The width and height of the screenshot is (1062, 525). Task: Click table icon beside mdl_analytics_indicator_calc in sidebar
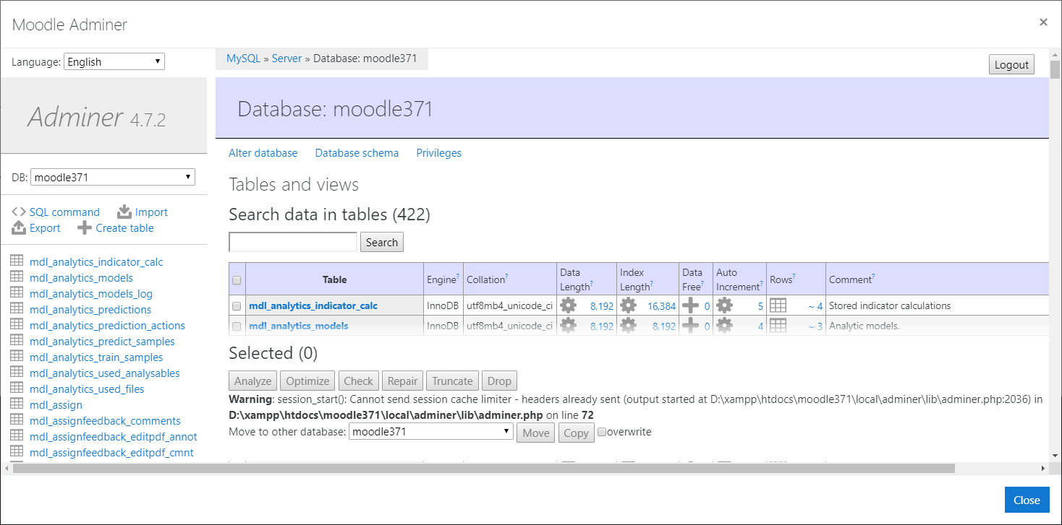pyautogui.click(x=17, y=261)
